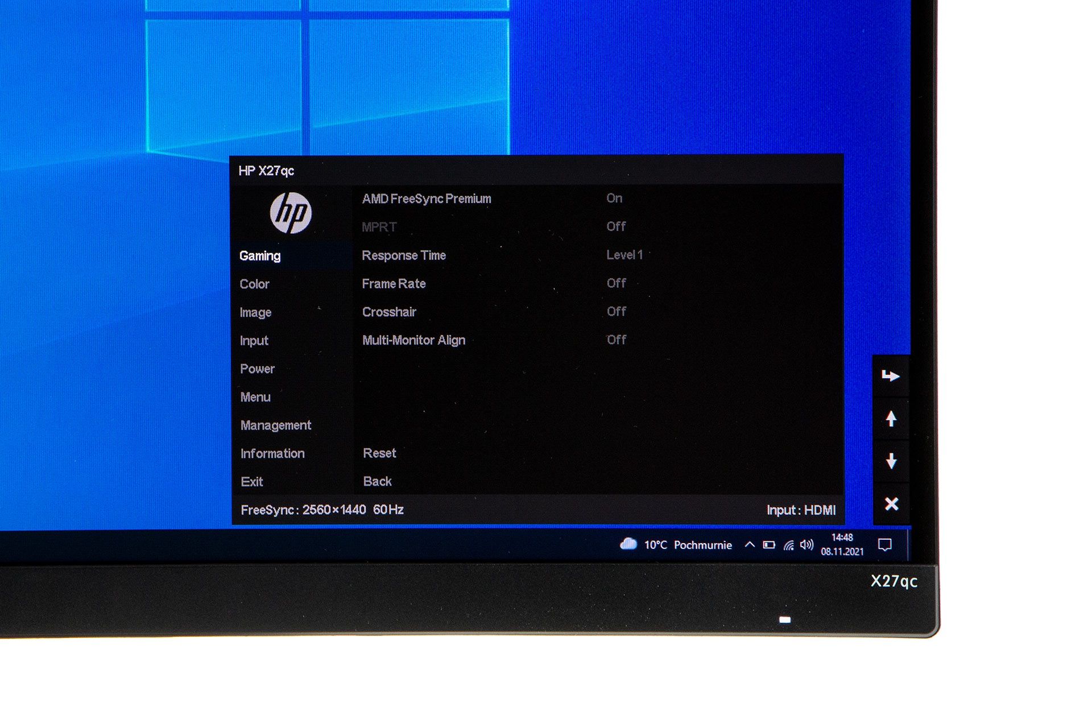
Task: Toggle the Crosshair option
Action: 389,312
